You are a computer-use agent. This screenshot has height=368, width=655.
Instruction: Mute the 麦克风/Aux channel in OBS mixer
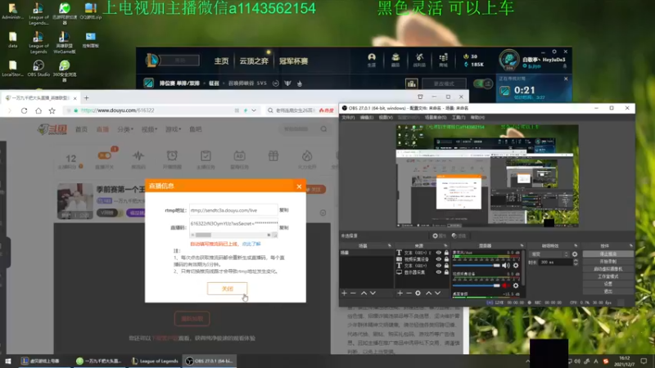point(506,265)
